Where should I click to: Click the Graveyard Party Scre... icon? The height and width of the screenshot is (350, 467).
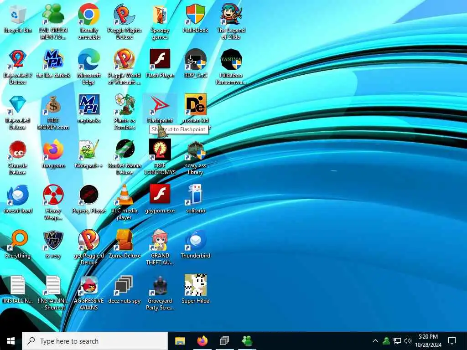(160, 293)
